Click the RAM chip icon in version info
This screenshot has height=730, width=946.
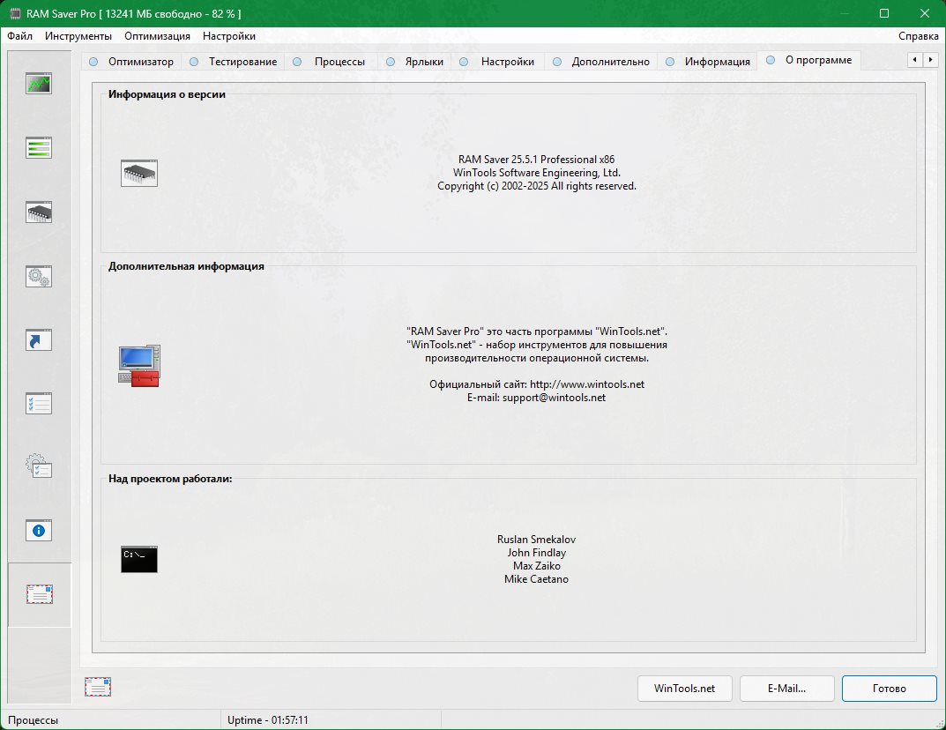point(138,173)
